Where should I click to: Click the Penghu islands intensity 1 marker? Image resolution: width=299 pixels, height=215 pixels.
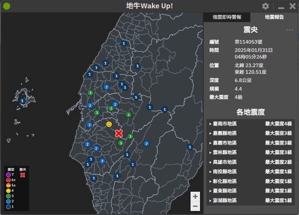pyautogui.click(x=22, y=101)
